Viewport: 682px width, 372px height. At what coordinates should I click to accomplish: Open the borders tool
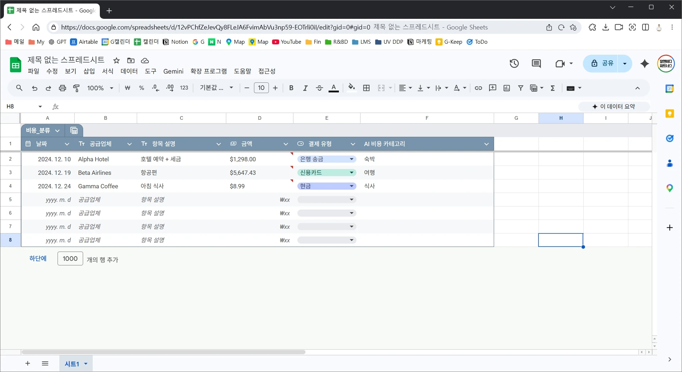coord(367,88)
